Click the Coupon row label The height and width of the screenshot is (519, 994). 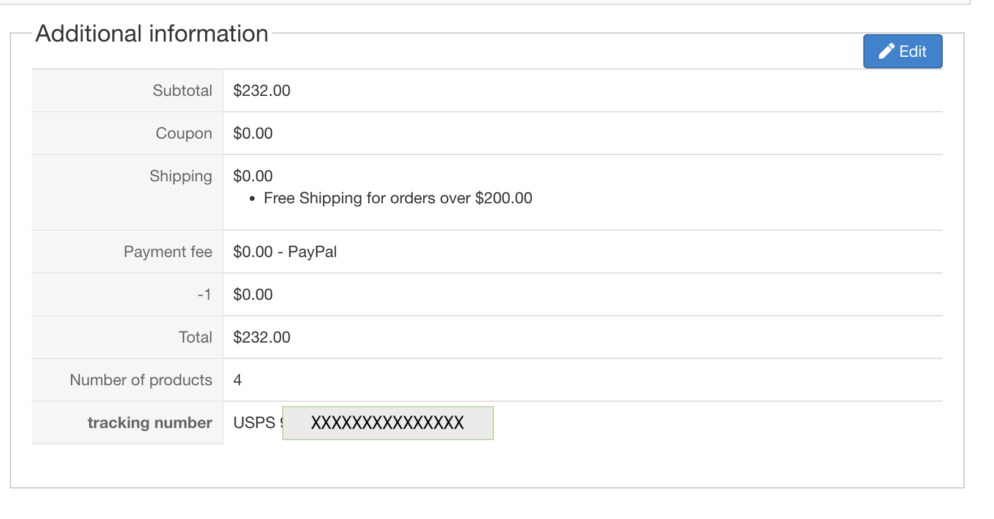(x=184, y=133)
